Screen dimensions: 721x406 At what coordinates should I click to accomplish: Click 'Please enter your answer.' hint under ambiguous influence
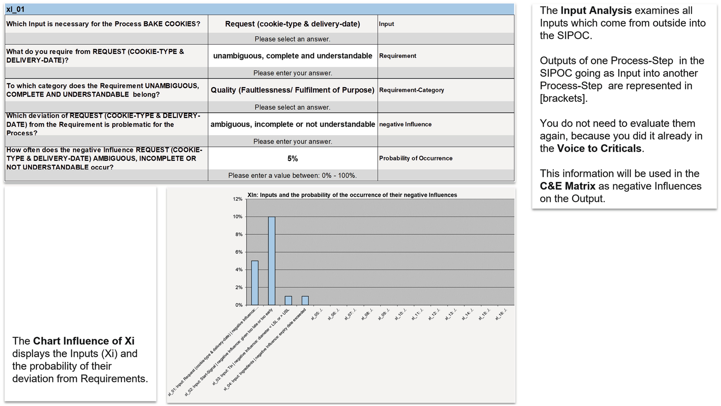293,141
